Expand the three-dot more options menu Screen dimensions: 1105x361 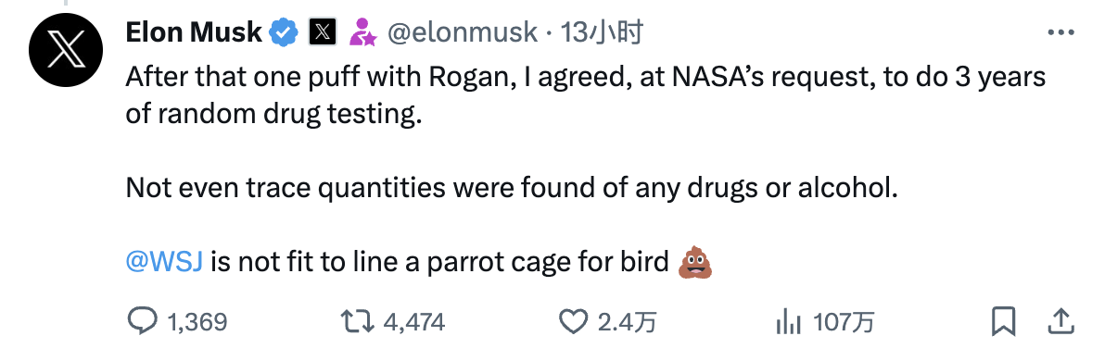pyautogui.click(x=1060, y=32)
